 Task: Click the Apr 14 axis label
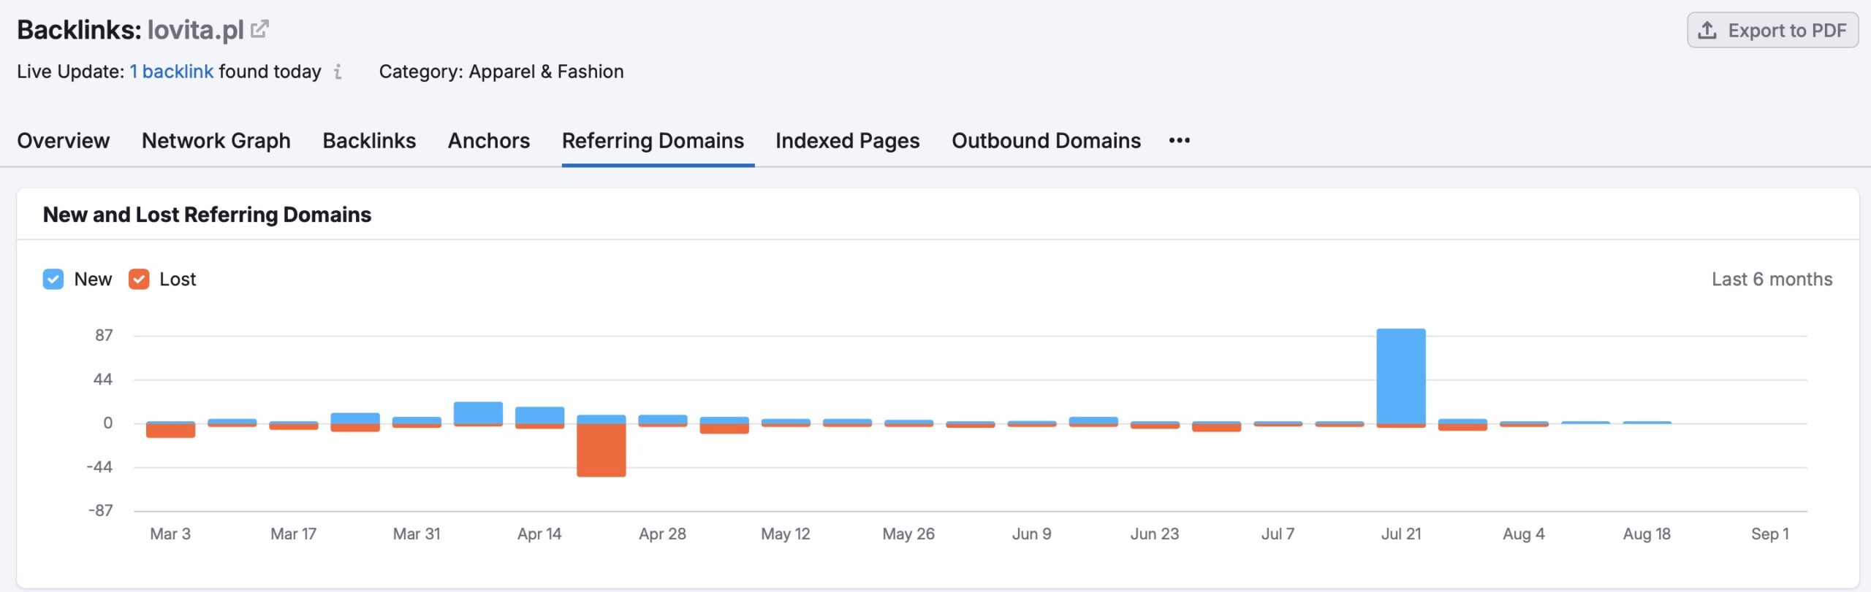539,534
